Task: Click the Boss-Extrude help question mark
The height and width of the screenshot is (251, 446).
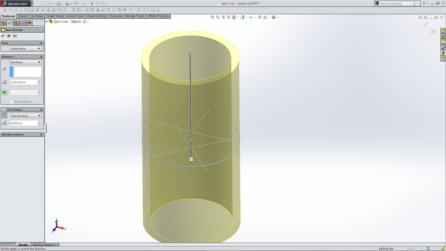Action: (41, 30)
